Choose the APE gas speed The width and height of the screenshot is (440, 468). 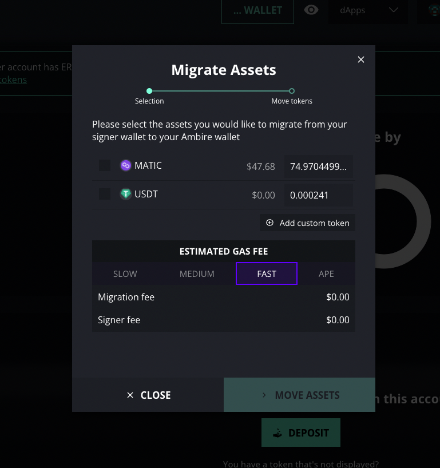pyautogui.click(x=326, y=273)
